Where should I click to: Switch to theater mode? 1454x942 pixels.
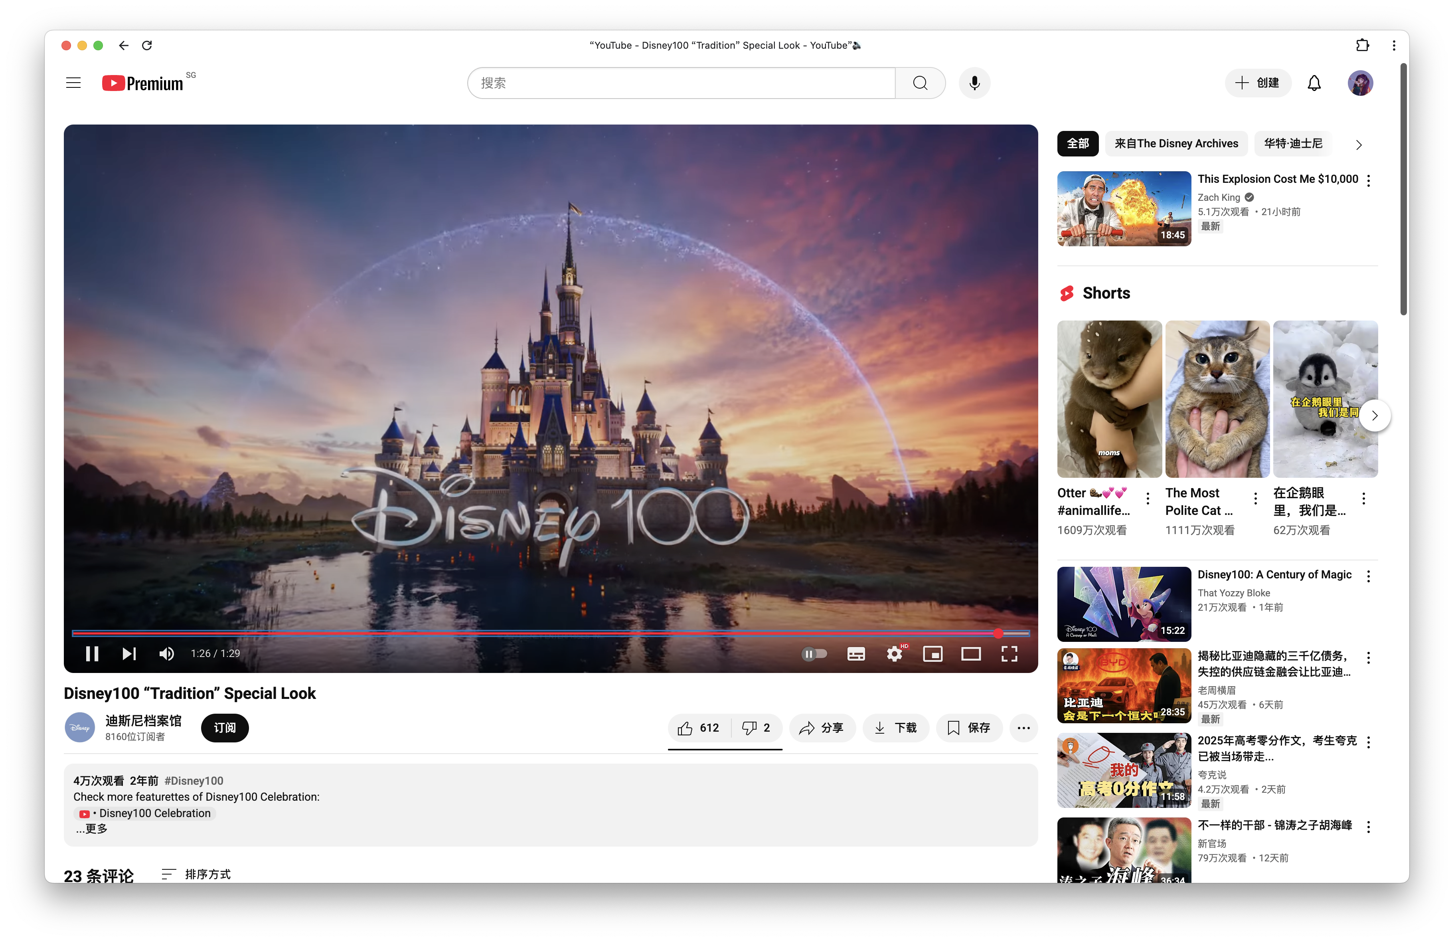[x=971, y=653]
